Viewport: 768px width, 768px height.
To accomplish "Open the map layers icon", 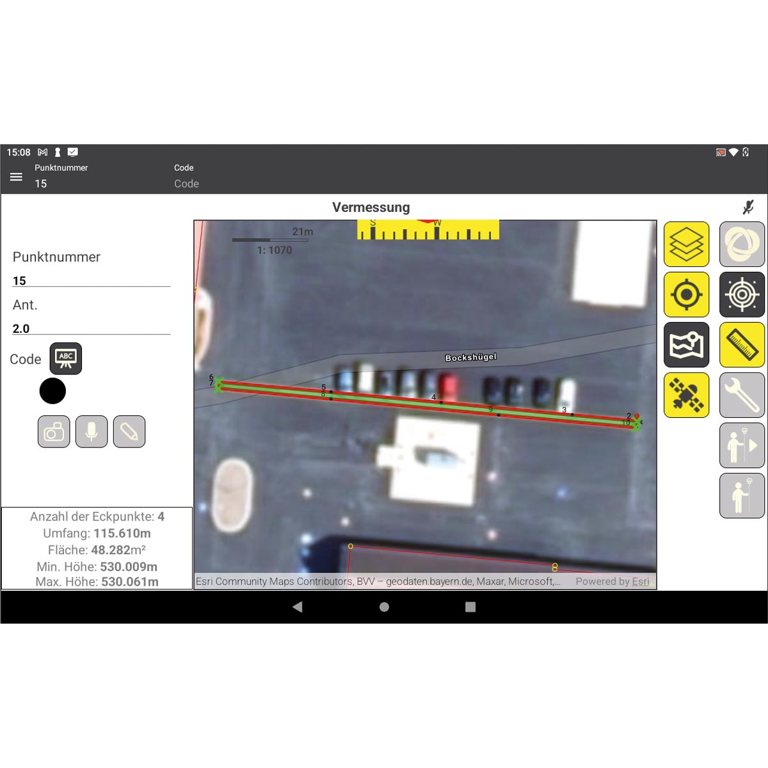I will [x=686, y=244].
